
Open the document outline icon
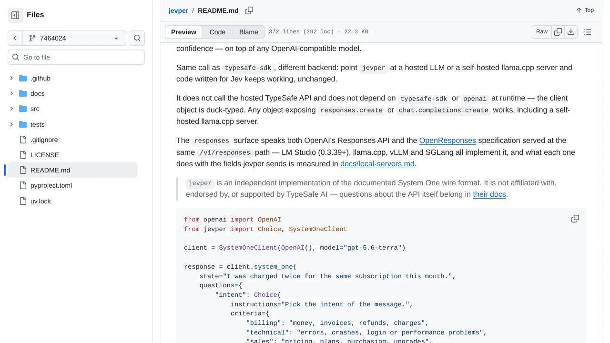tap(588, 32)
